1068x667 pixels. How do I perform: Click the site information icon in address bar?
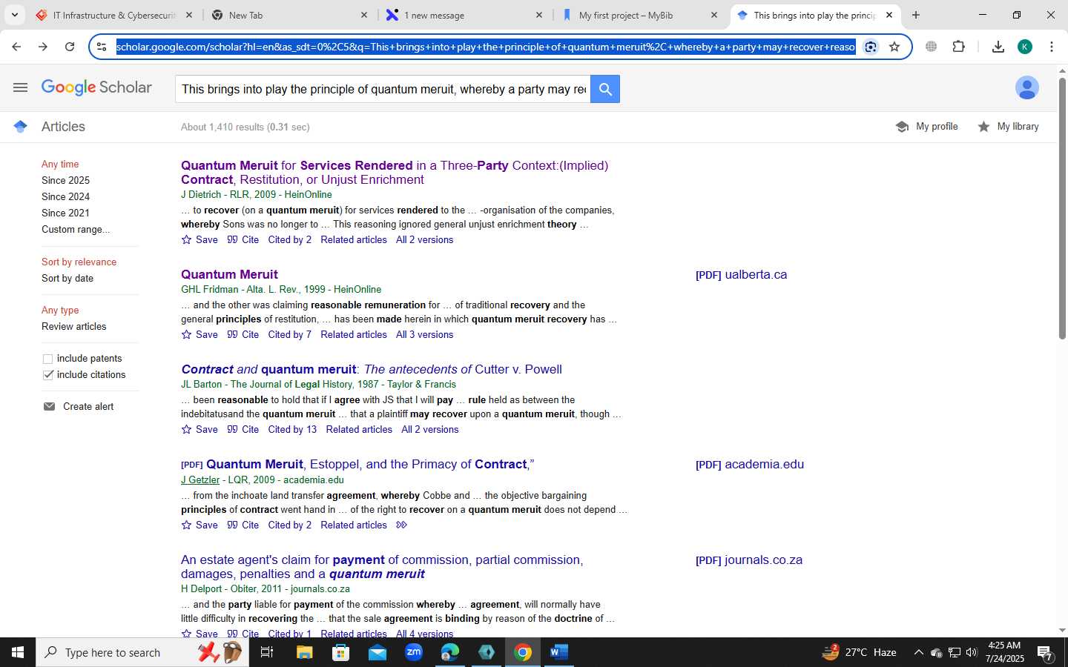pyautogui.click(x=102, y=47)
